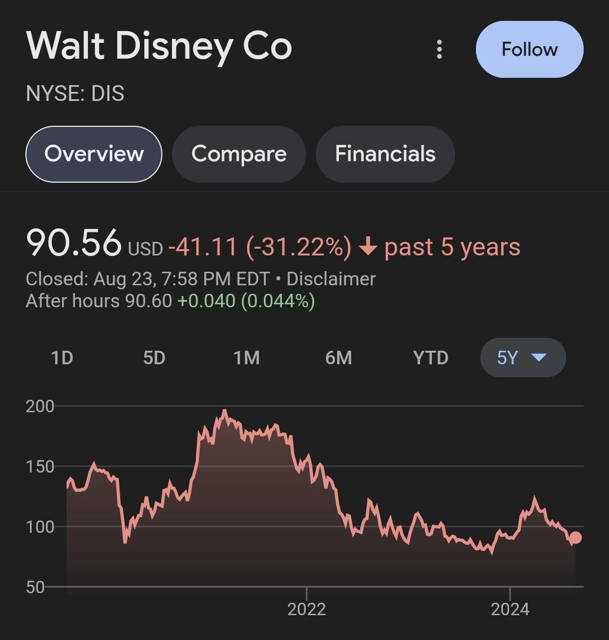The image size is (609, 640).
Task: Click the chart peak near 200
Action: pyautogui.click(x=224, y=412)
